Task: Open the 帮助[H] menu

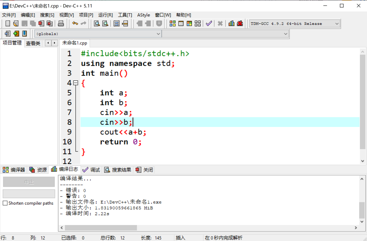Action: tap(183, 15)
